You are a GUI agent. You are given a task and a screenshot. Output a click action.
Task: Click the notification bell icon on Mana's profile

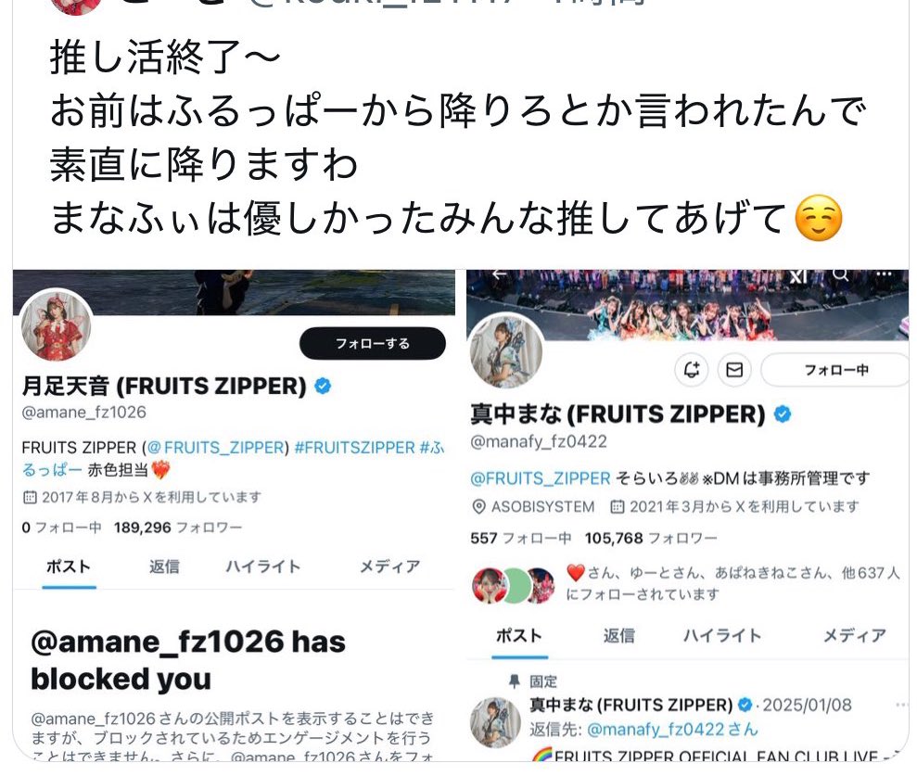point(692,370)
